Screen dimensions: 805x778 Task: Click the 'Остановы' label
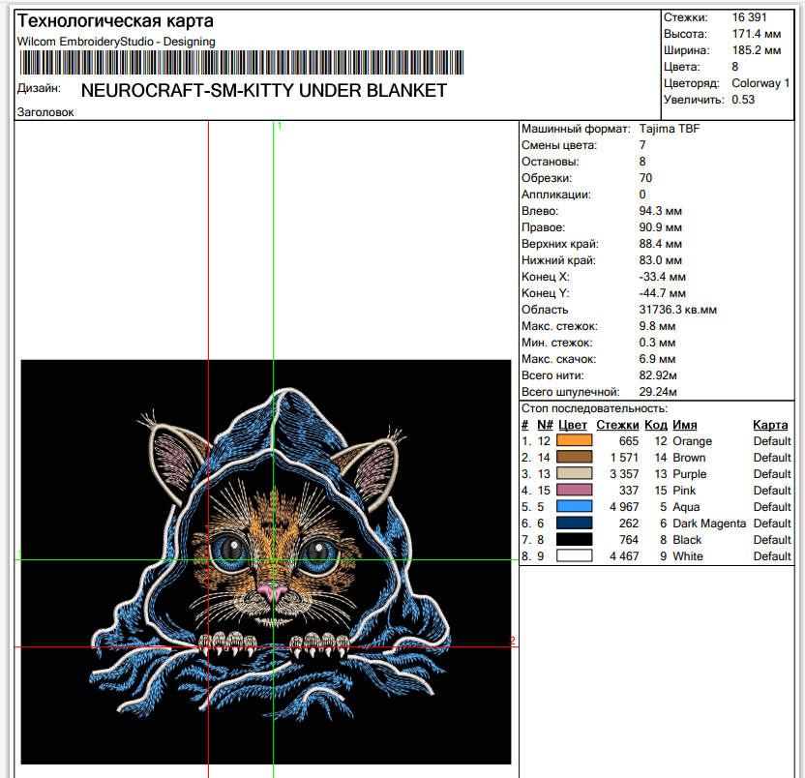coord(550,162)
